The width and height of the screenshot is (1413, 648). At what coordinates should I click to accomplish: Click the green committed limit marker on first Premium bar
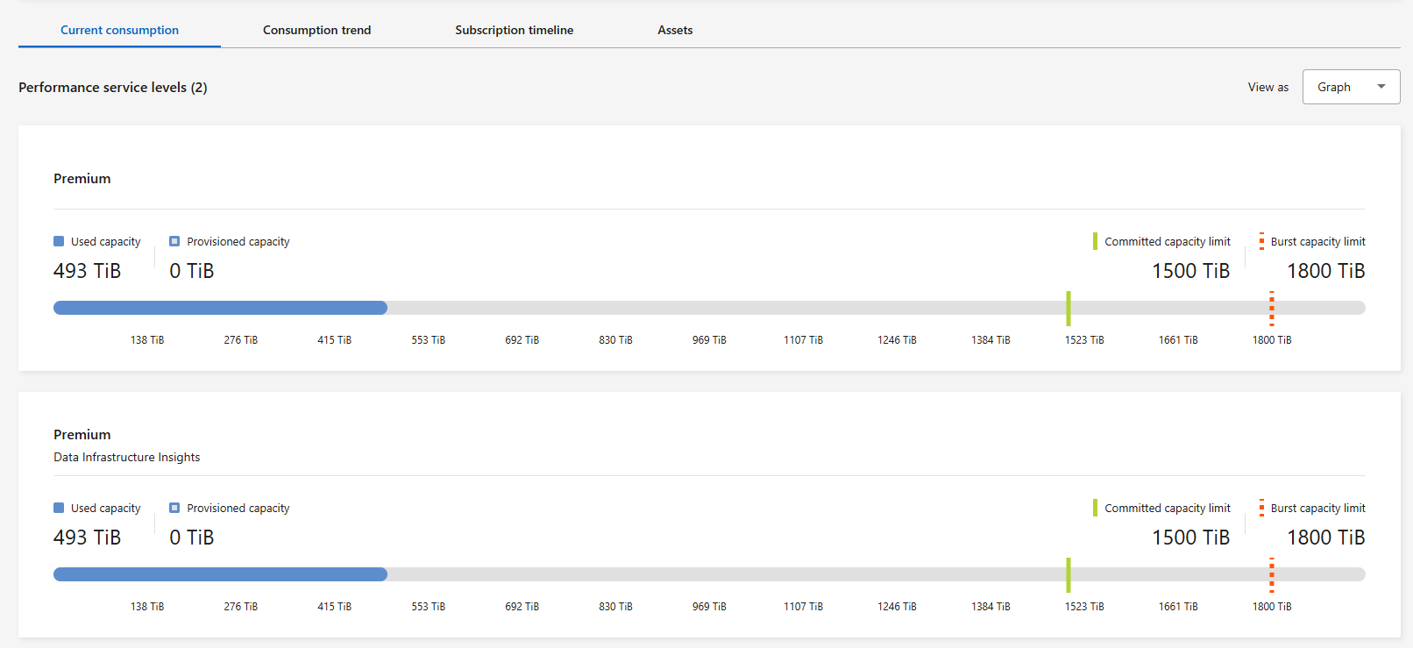1069,308
